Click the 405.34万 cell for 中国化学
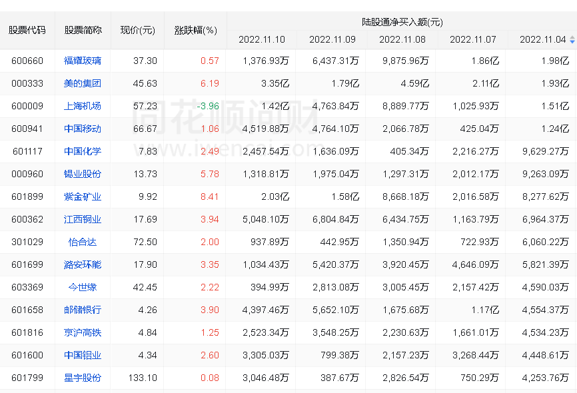 pyautogui.click(x=410, y=151)
